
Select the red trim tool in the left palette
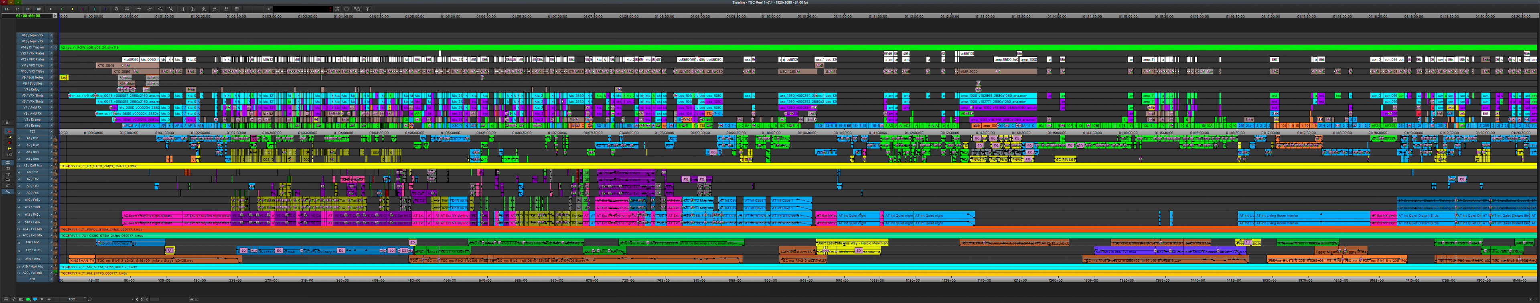point(10,143)
